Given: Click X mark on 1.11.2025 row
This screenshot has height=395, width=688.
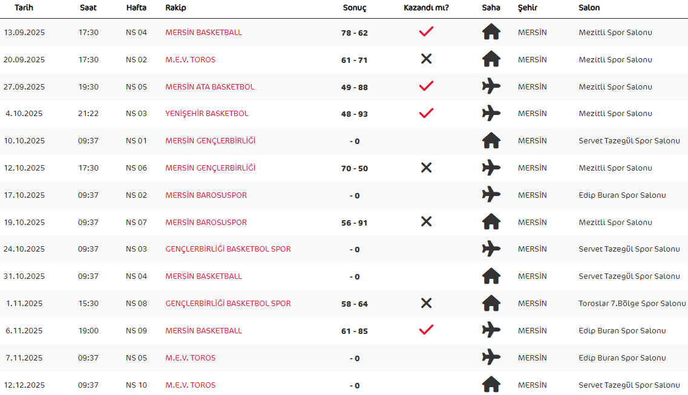Looking at the screenshot, I should (x=426, y=303).
